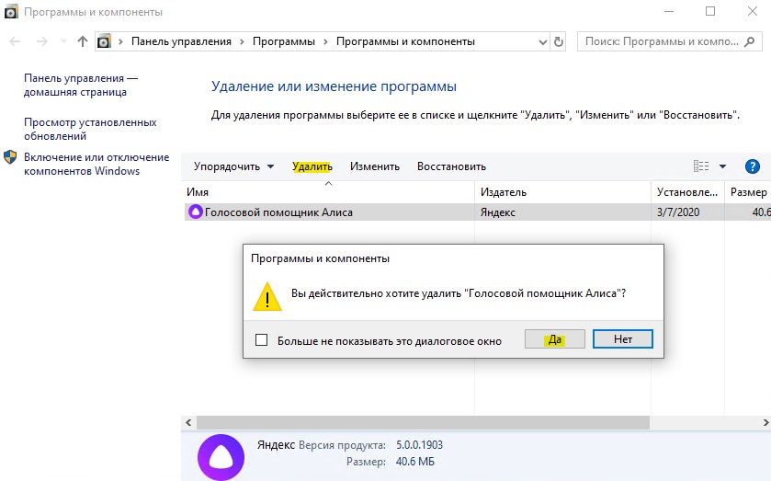
Task: Click the Яндекс publisher cell
Action: 497,212
